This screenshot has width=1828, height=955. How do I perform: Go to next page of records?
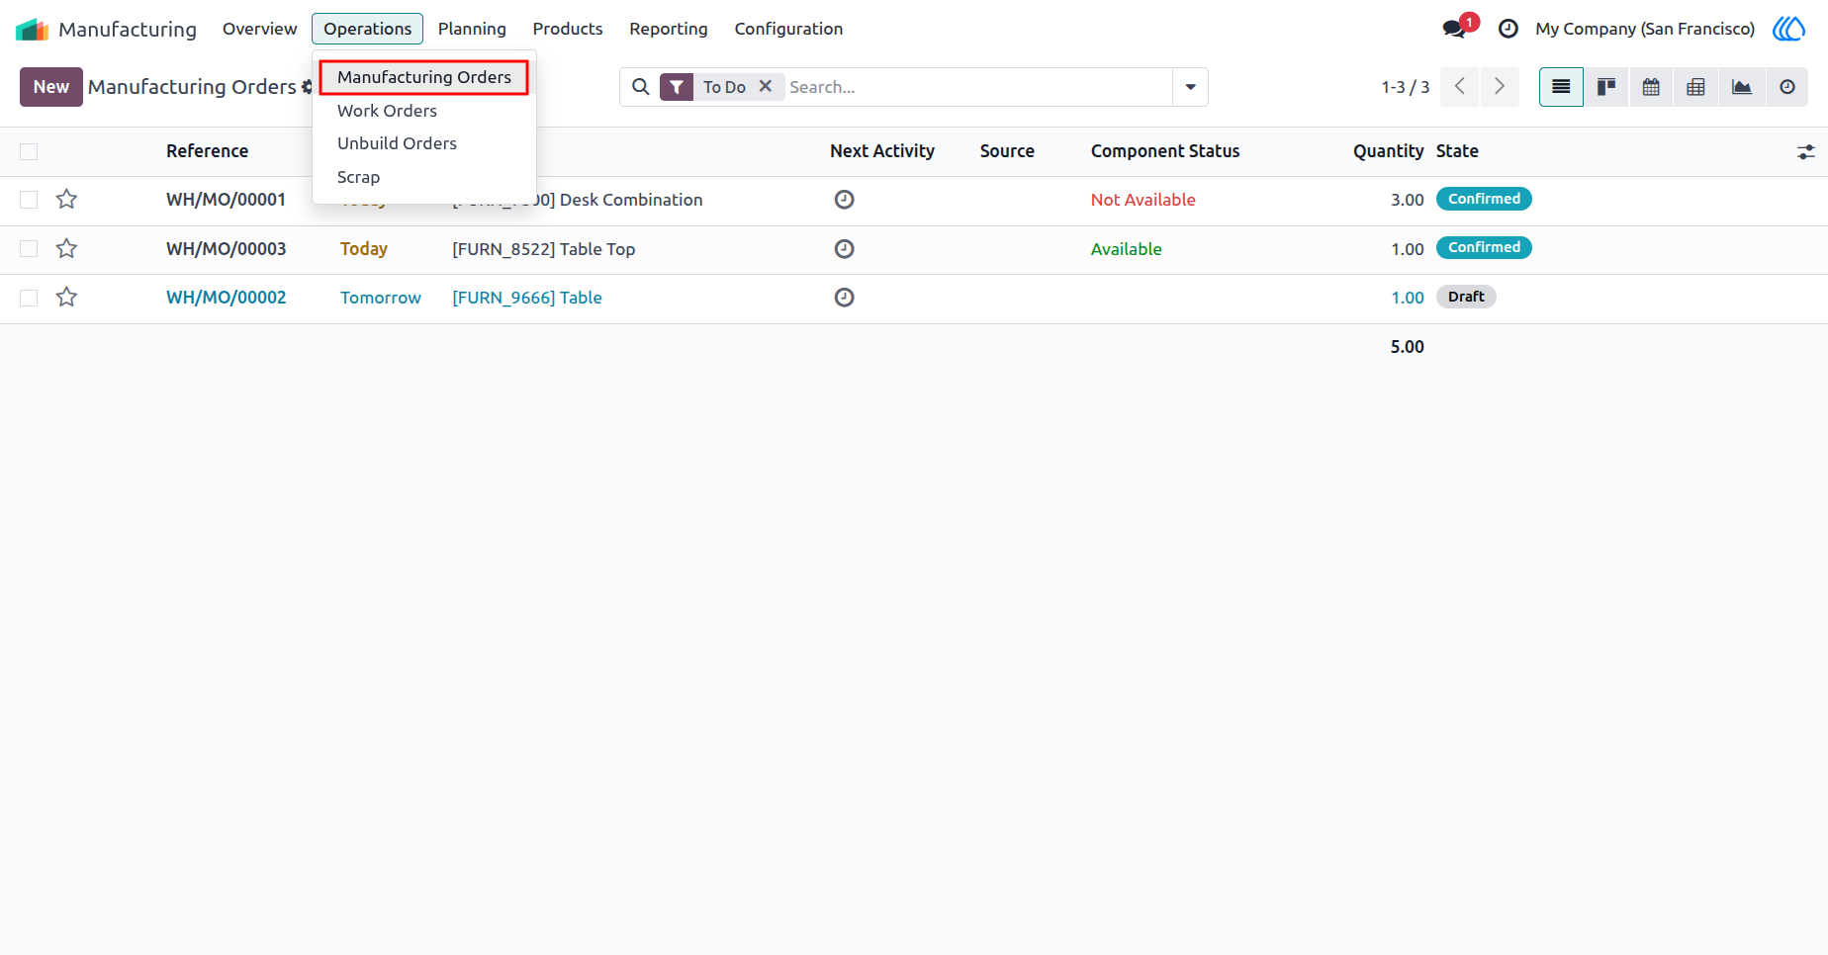(x=1500, y=87)
